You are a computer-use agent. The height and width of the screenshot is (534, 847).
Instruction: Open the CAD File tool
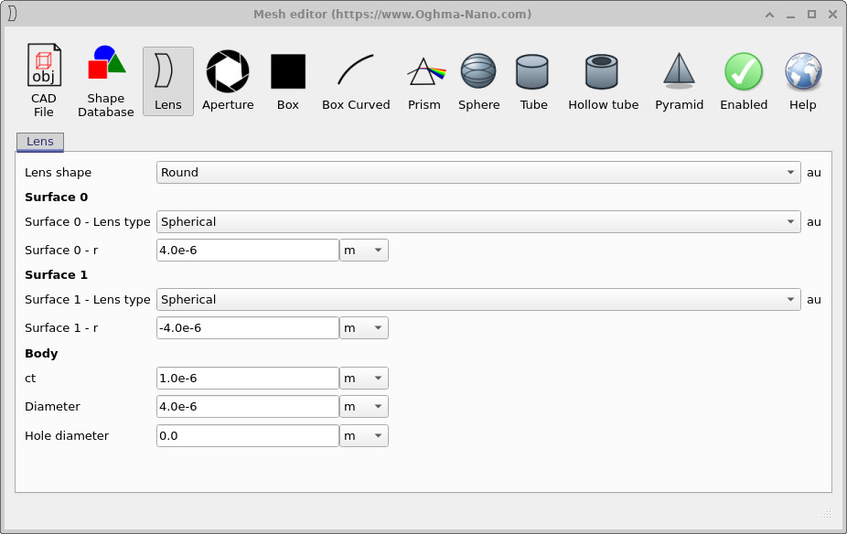click(x=44, y=80)
